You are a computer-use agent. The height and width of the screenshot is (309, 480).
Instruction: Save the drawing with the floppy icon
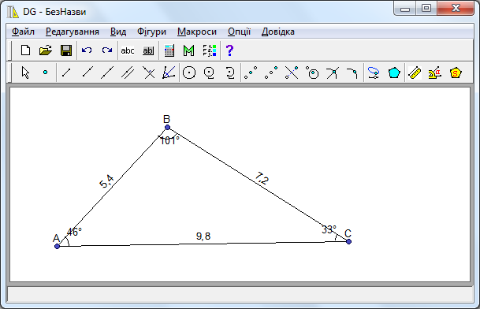(x=66, y=50)
